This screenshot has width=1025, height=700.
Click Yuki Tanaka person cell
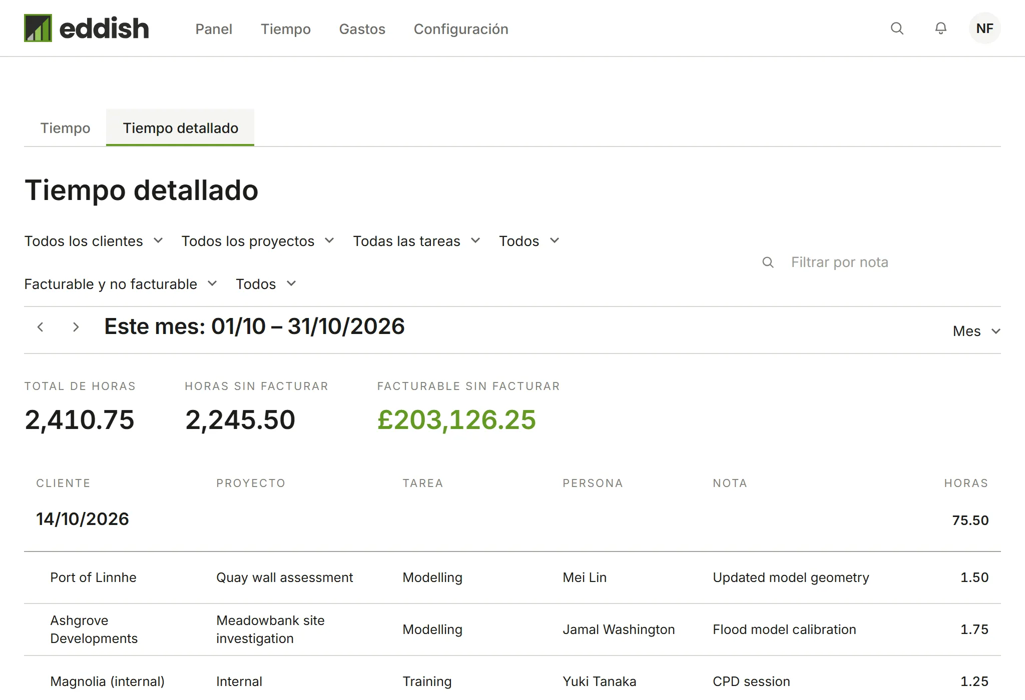tap(599, 681)
